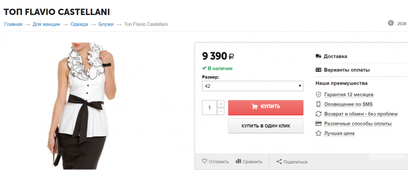Image resolution: width=408 pixels, height=170 pixels.
Task: Click the quantity input field showing 1
Action: (209, 108)
